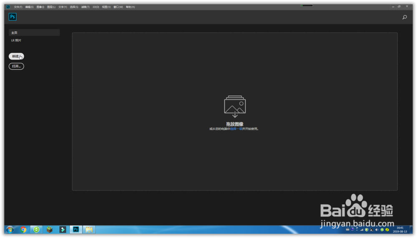This screenshot has height=238, width=417.
Task: Click the drop image placeholder icon
Action: [235, 106]
